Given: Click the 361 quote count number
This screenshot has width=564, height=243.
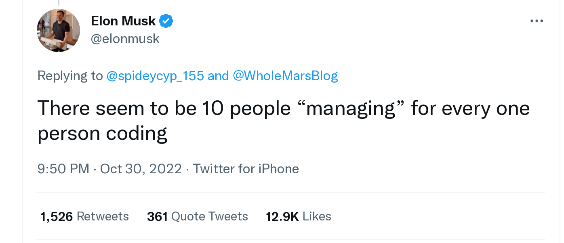Looking at the screenshot, I should 157,216.
